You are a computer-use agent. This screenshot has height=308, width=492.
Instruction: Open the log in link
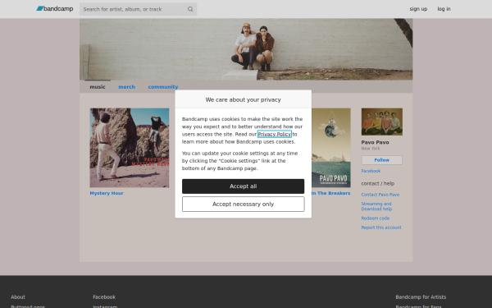click(x=444, y=9)
